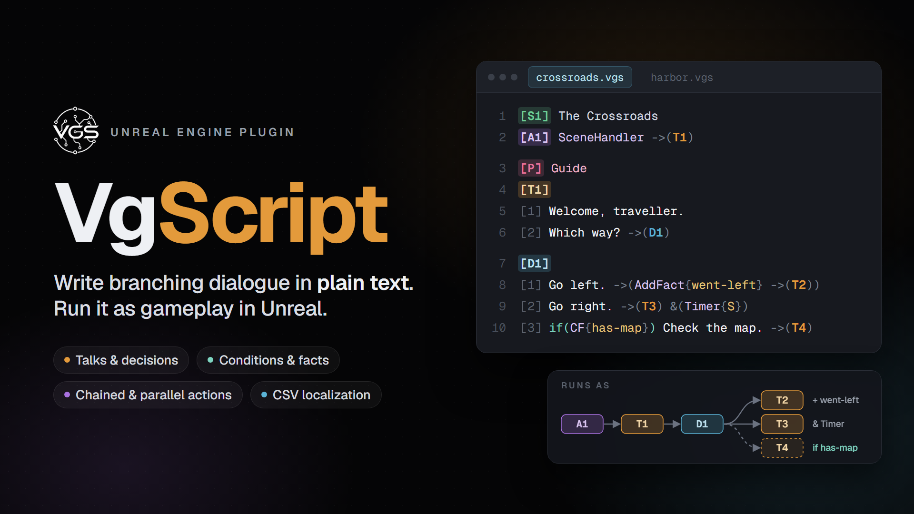
Task: Click "Check the map." on line 10
Action: click(x=713, y=327)
